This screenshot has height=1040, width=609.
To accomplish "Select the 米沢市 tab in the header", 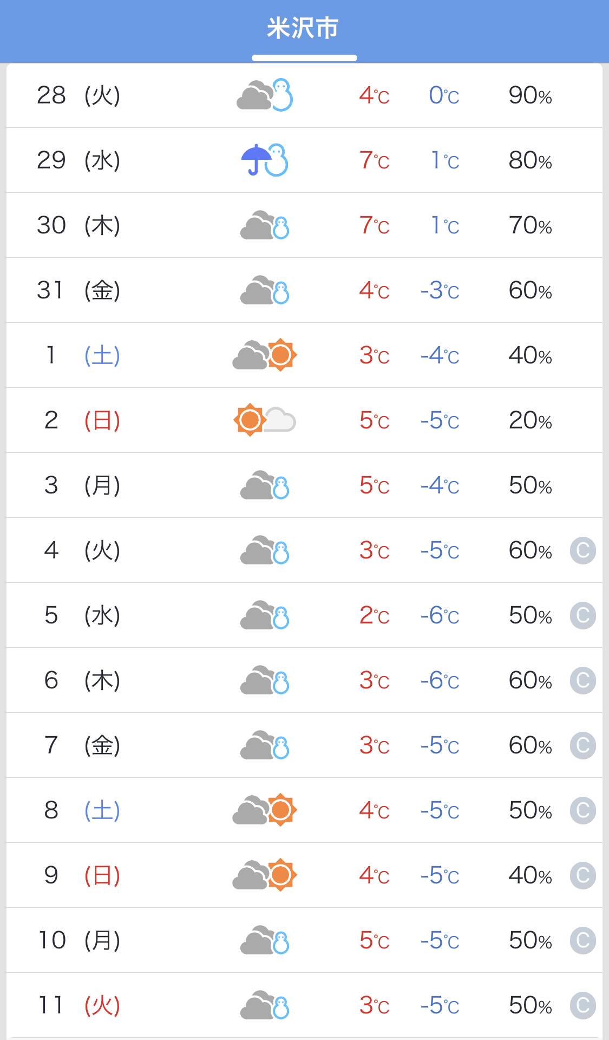I will 303,28.
